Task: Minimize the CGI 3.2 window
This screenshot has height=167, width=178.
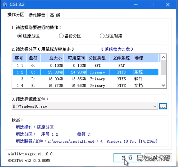Action: (x=136, y=5)
